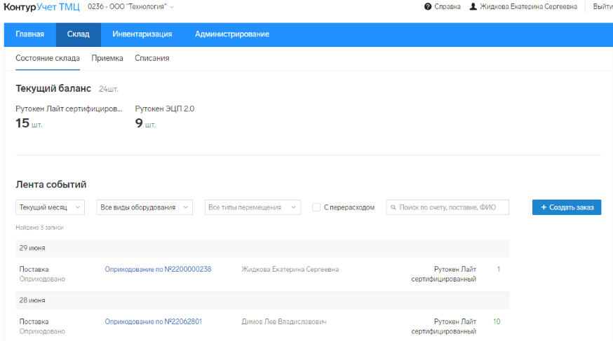The height and width of the screenshot is (341, 613).
Task: Click Жидкова Екатерина Сергеевна in events list
Action: 290,269
